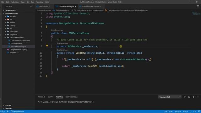The image size is (201, 113).
Task: Maximize the panel with the chevron-up icon
Action: point(198,97)
